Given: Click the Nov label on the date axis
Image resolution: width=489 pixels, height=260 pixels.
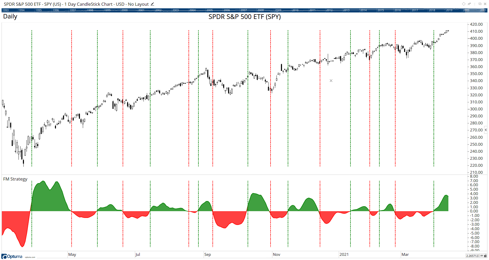Looking at the screenshot, I should tap(277, 255).
